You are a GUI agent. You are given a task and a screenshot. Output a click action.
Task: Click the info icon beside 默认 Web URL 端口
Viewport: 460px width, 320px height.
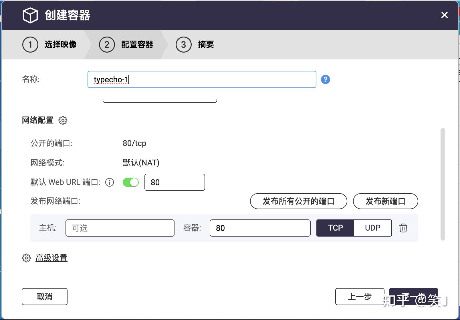(x=109, y=182)
